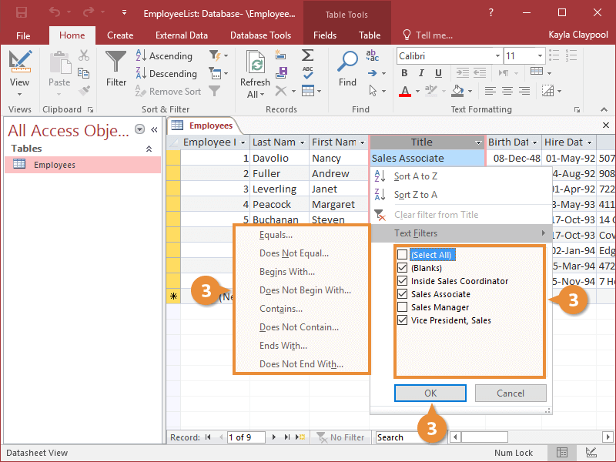Expand the Hire Date column dropdown arrow
This screenshot has width=616, height=462.
(x=591, y=142)
